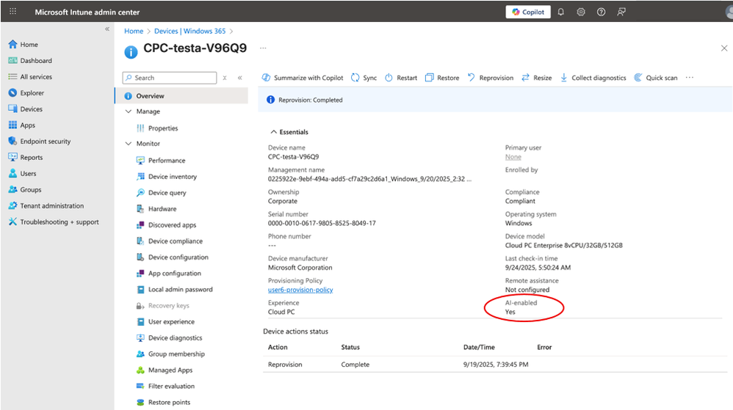Screen dimensions: 733x410
Task: Open Local admin password
Action: pos(174,290)
